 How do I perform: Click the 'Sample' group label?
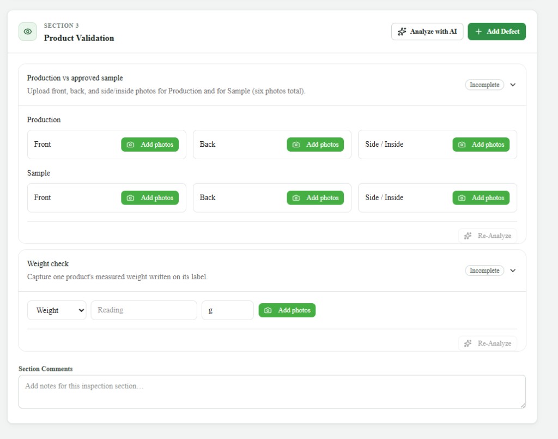click(39, 173)
